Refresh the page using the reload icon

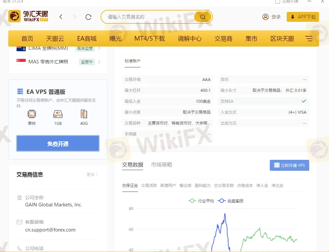point(88,17)
